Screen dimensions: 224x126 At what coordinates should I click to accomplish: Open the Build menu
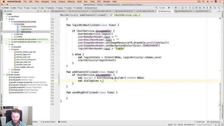[x=79, y=1]
